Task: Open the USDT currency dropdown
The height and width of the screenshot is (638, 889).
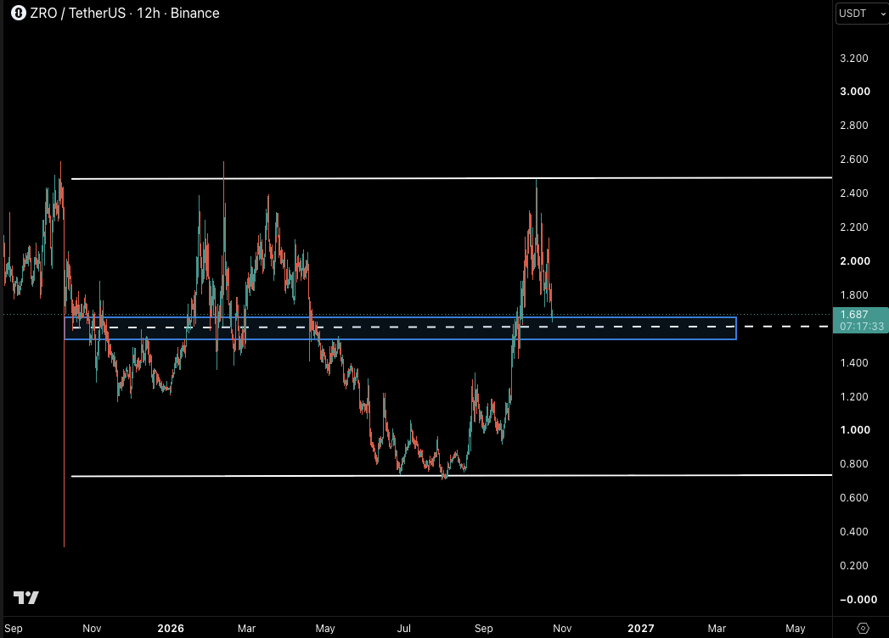Action: pos(863,14)
